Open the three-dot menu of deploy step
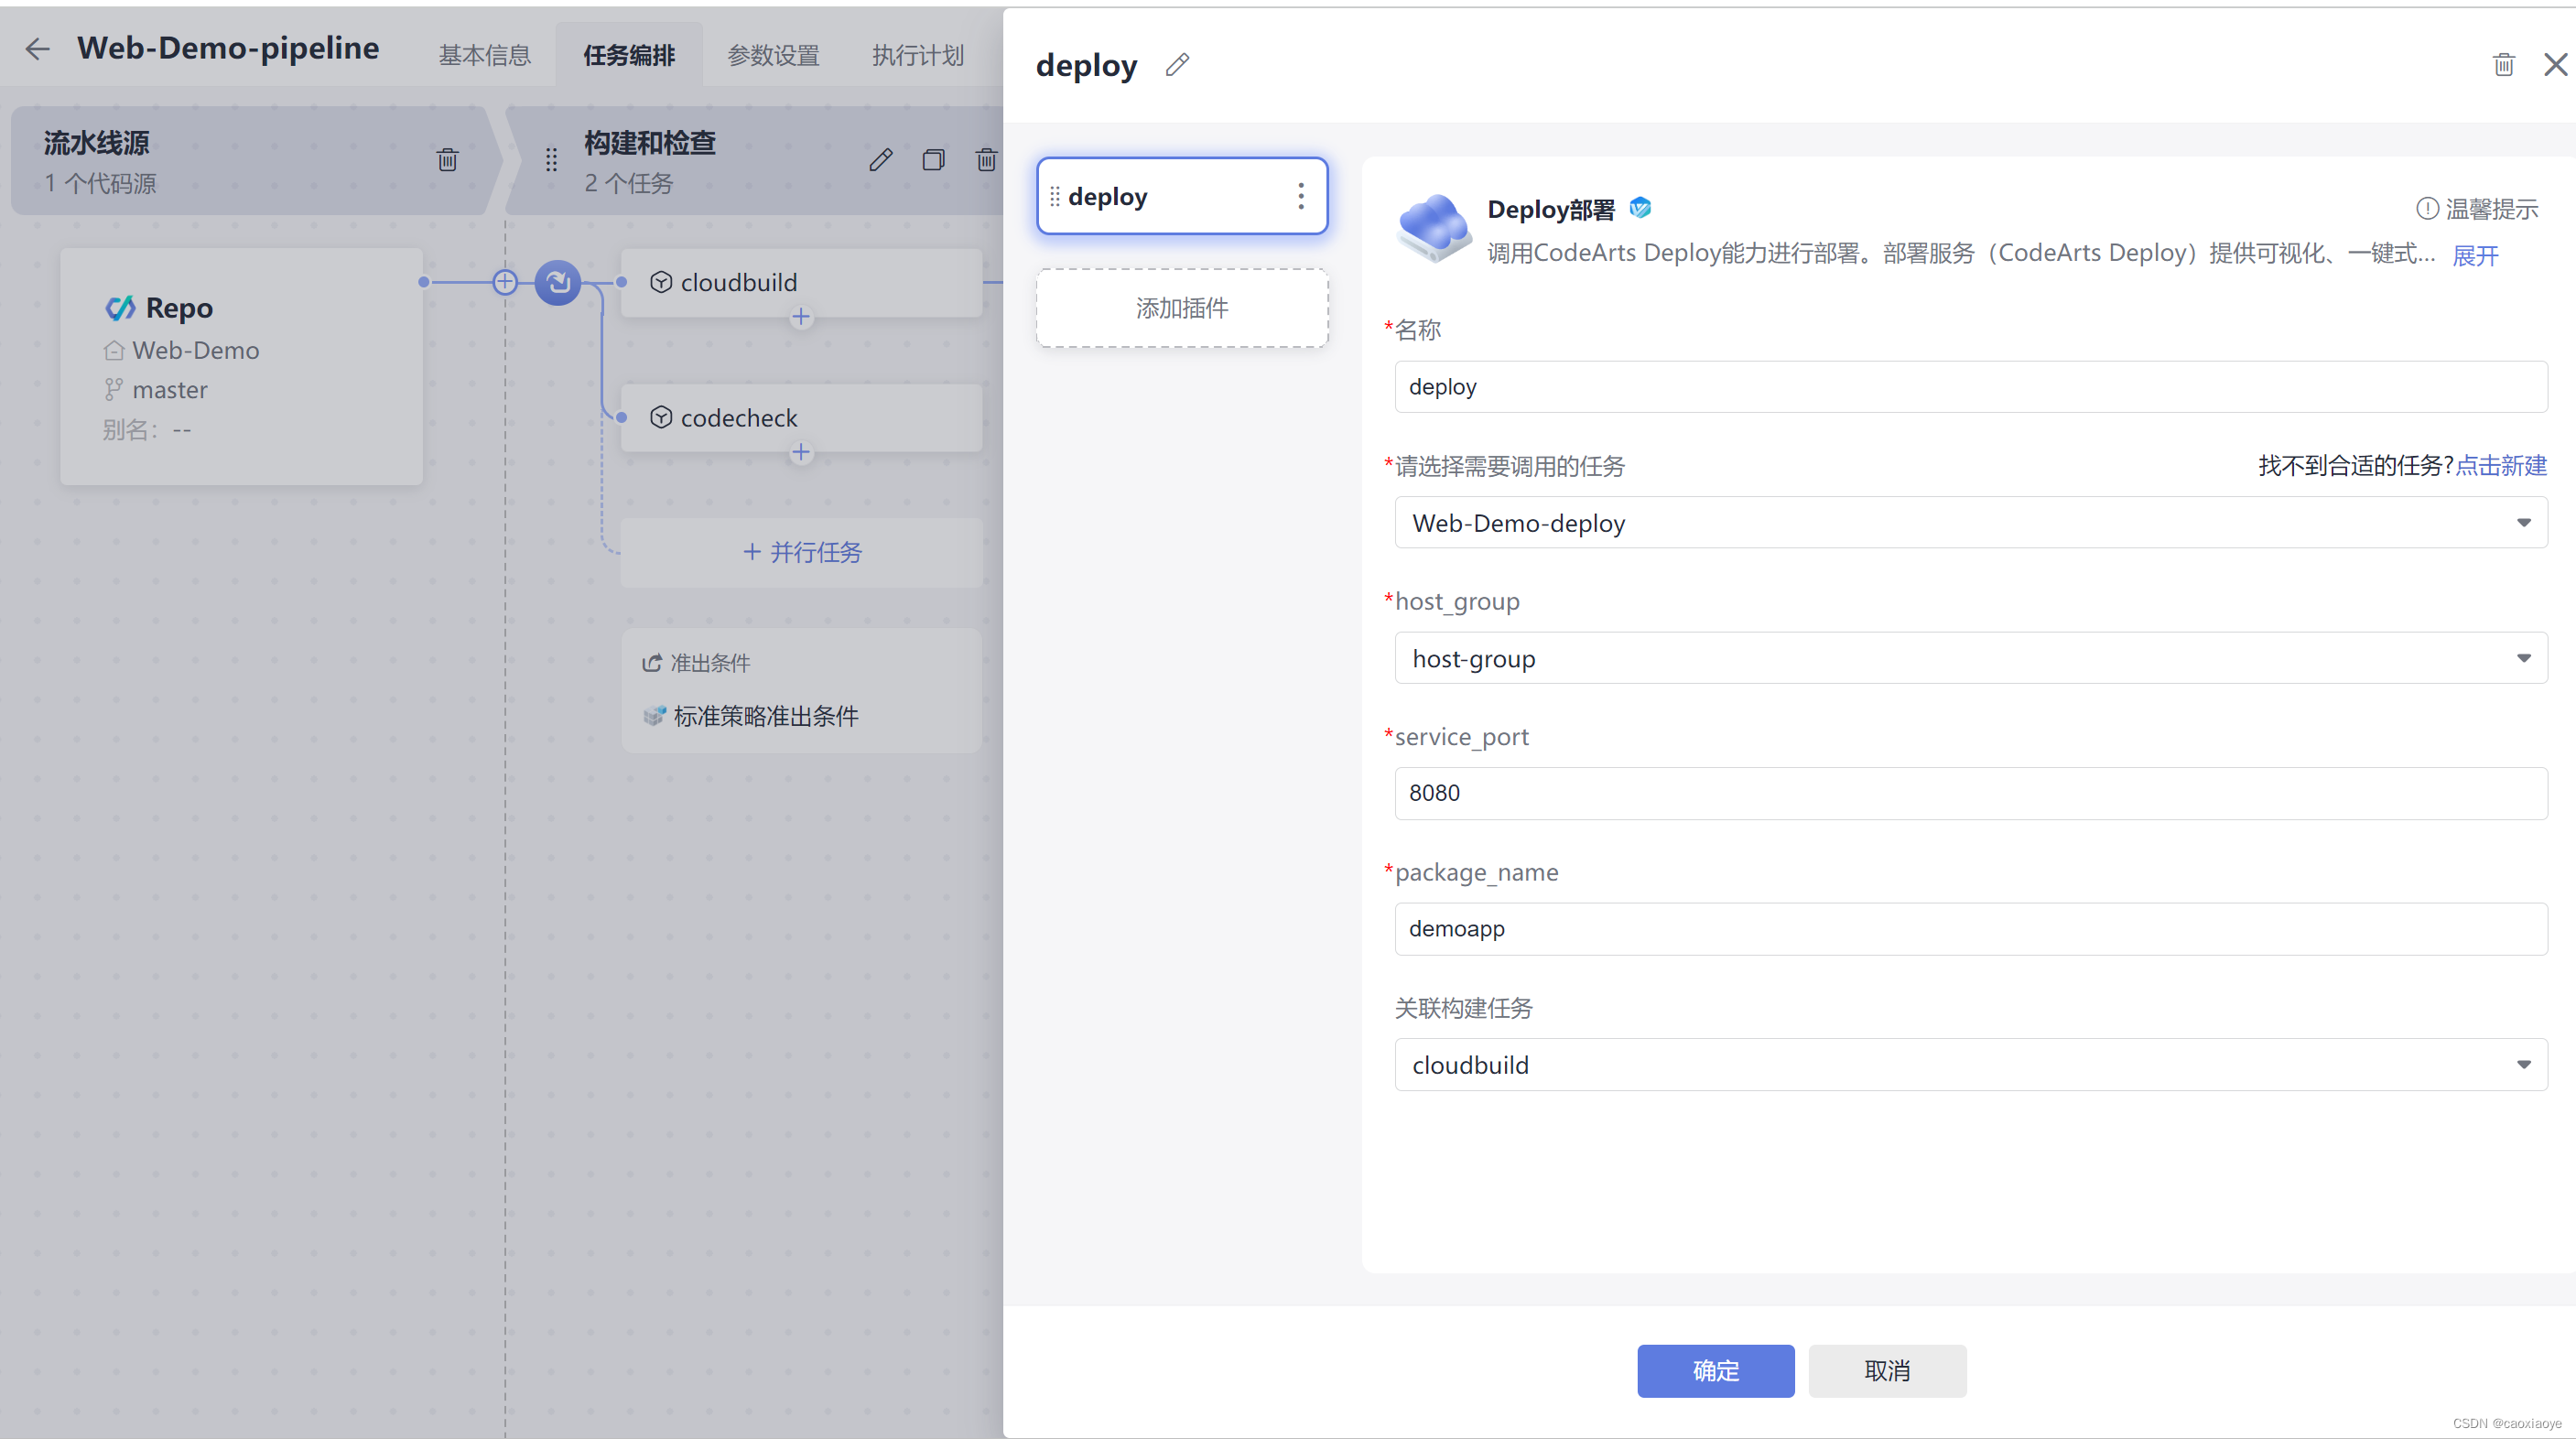This screenshot has width=2576, height=1439. [x=1300, y=196]
